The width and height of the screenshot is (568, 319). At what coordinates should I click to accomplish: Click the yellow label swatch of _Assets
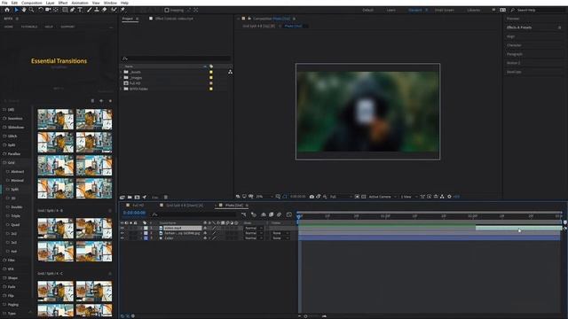click(x=211, y=72)
